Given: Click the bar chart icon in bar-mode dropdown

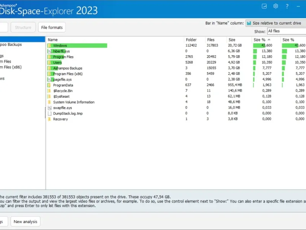Looking at the screenshot, I should [249, 23].
